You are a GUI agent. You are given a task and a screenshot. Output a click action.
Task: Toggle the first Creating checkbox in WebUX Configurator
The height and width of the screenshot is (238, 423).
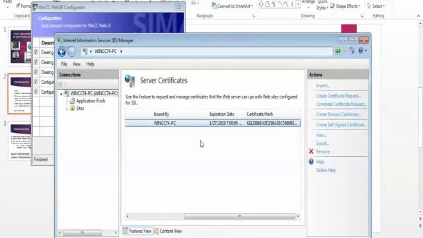point(36,52)
